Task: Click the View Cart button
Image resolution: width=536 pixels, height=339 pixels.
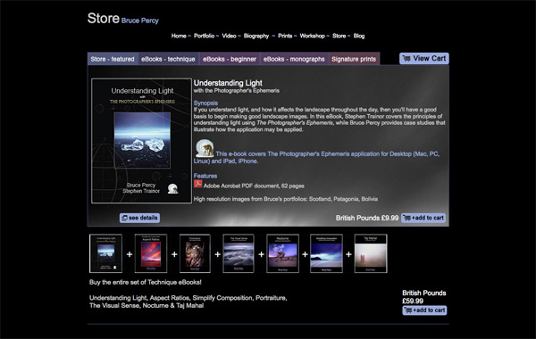Action: [423, 58]
